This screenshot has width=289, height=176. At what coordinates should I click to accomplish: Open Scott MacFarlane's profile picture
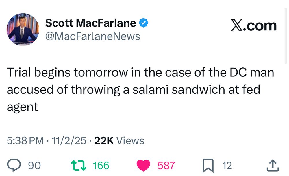click(23, 29)
